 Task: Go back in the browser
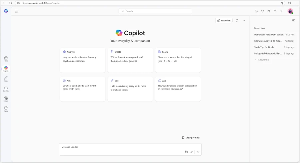point(4,3)
